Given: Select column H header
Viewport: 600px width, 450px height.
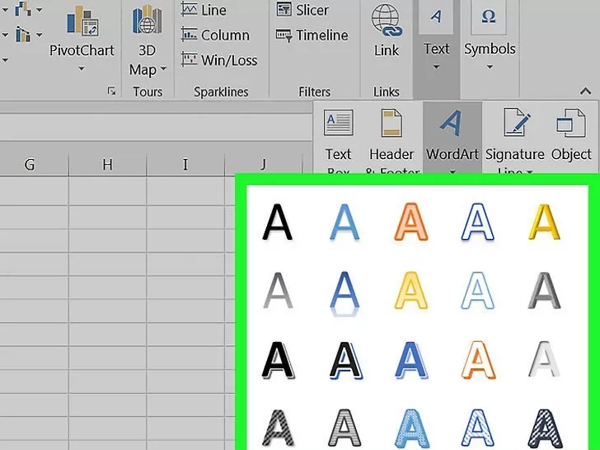Looking at the screenshot, I should (107, 165).
